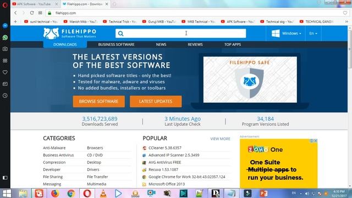Open the Top Apps nav item
Image resolution: width=352 pixels, height=198 pixels.
click(233, 45)
